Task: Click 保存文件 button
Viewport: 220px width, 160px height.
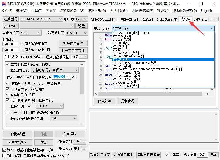Action: (x=104, y=101)
